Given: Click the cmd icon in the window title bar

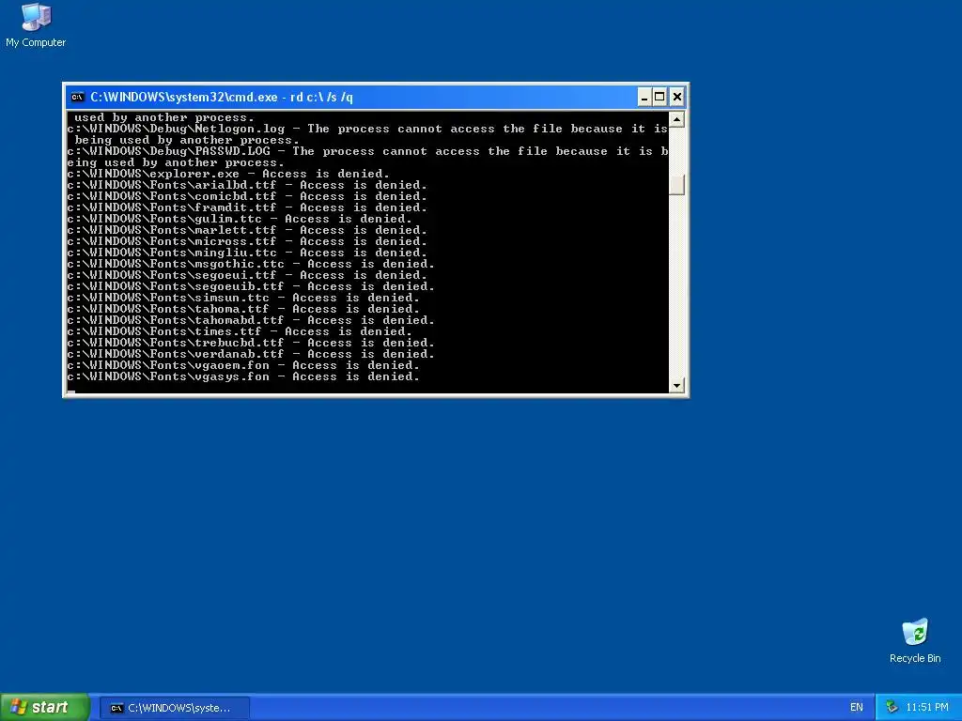Looking at the screenshot, I should pos(77,97).
